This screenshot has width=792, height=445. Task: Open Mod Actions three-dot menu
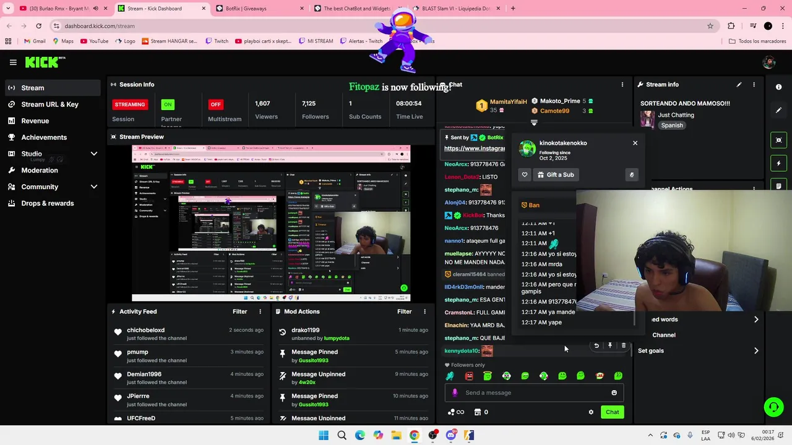(x=424, y=311)
